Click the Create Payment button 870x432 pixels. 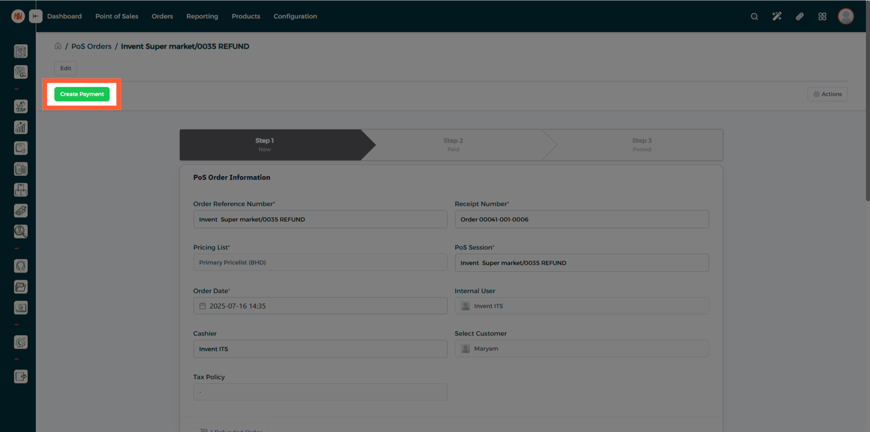pos(82,94)
